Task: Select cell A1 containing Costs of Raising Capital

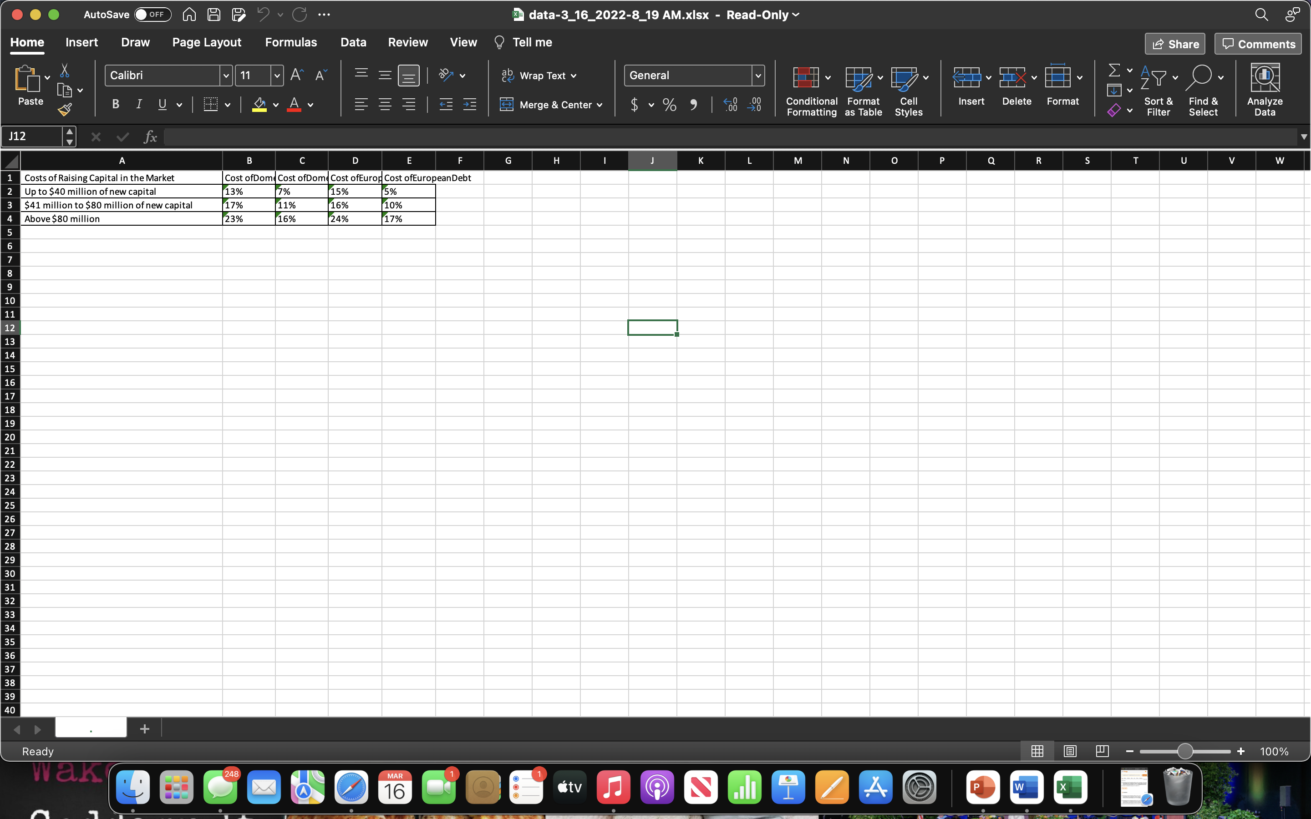Action: [122, 177]
